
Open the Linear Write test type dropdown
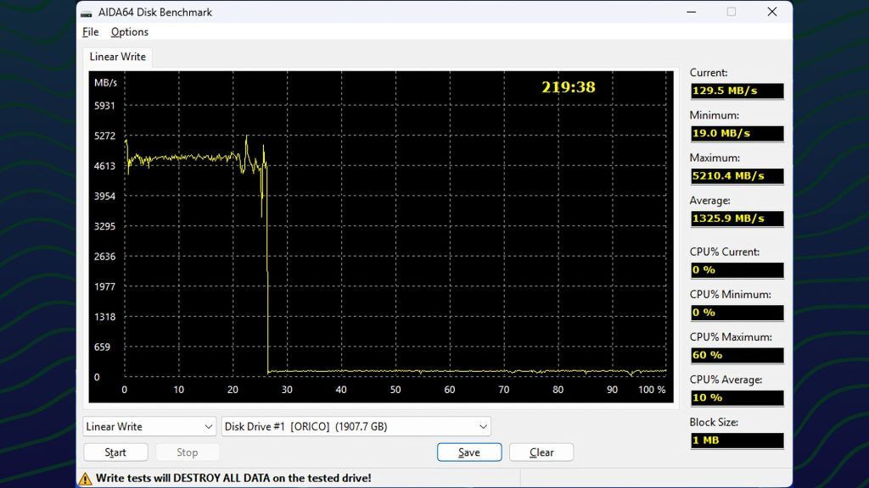(149, 427)
